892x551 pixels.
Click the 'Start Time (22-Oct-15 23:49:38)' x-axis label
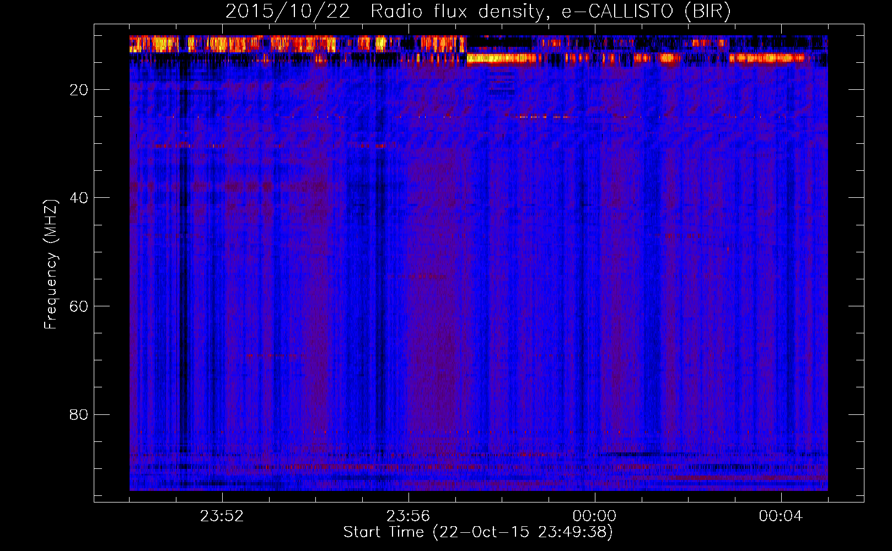478,532
